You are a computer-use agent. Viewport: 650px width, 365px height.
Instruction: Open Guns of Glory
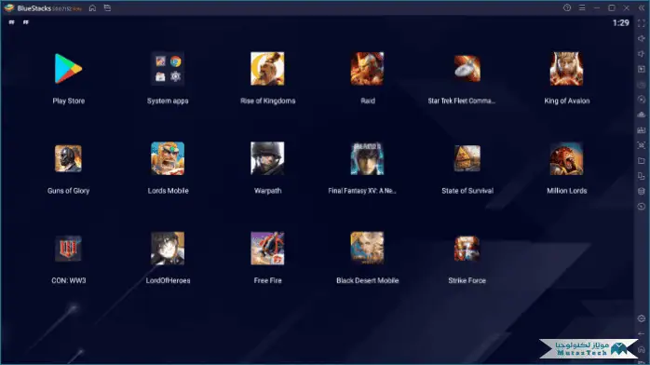tap(68, 158)
